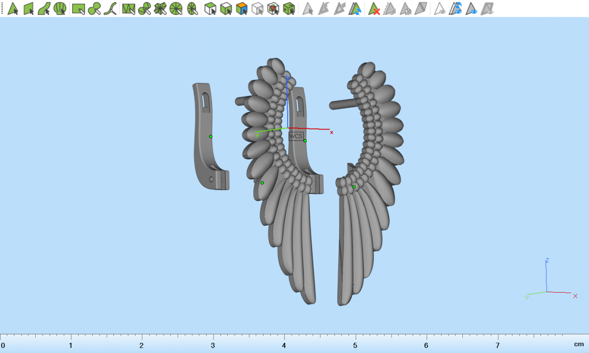Choose the plane selection tool

(x=28, y=8)
